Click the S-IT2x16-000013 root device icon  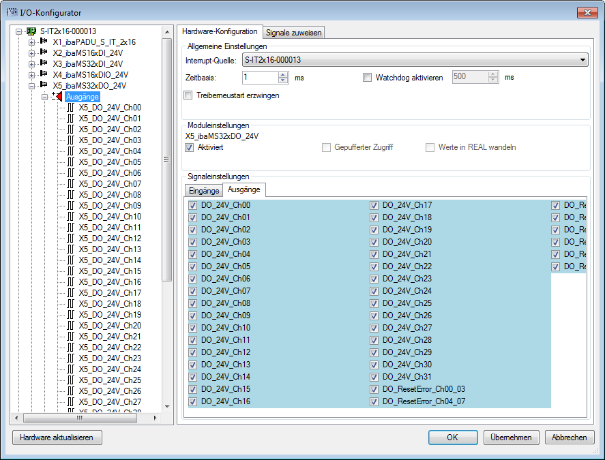31,31
